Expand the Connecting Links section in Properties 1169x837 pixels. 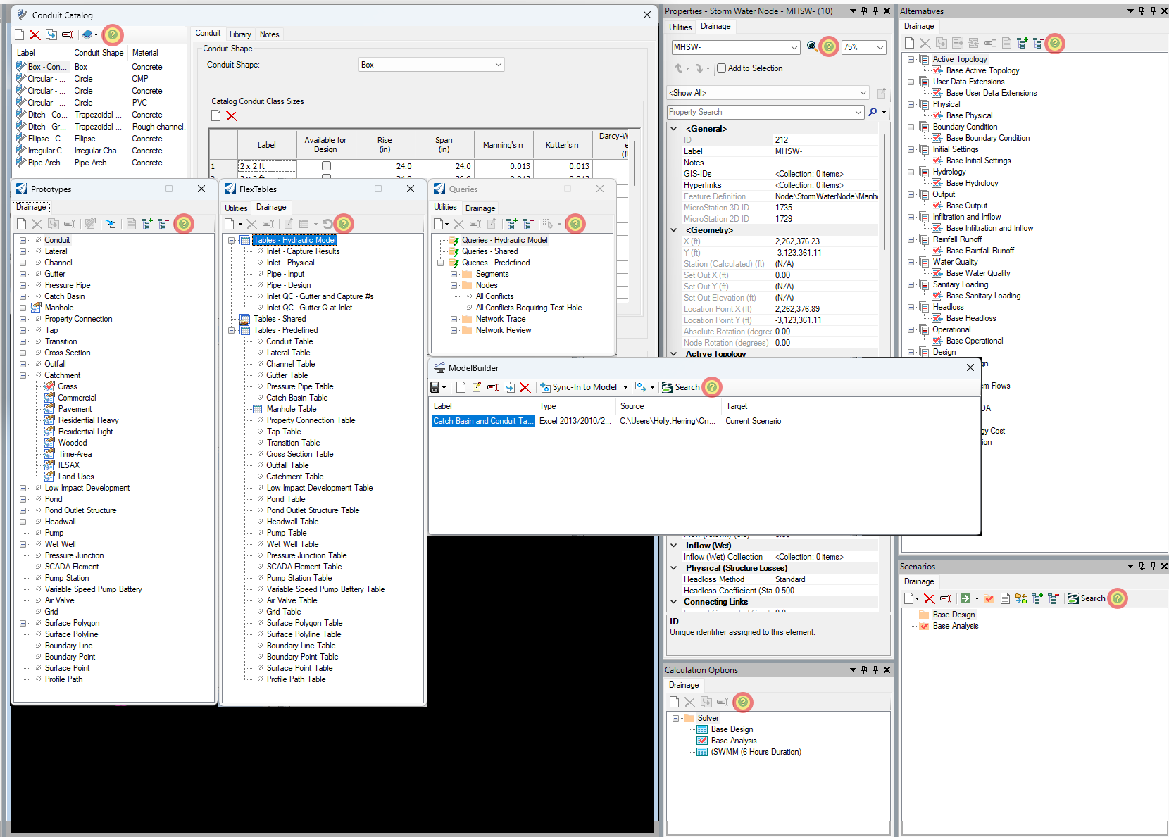coord(673,602)
